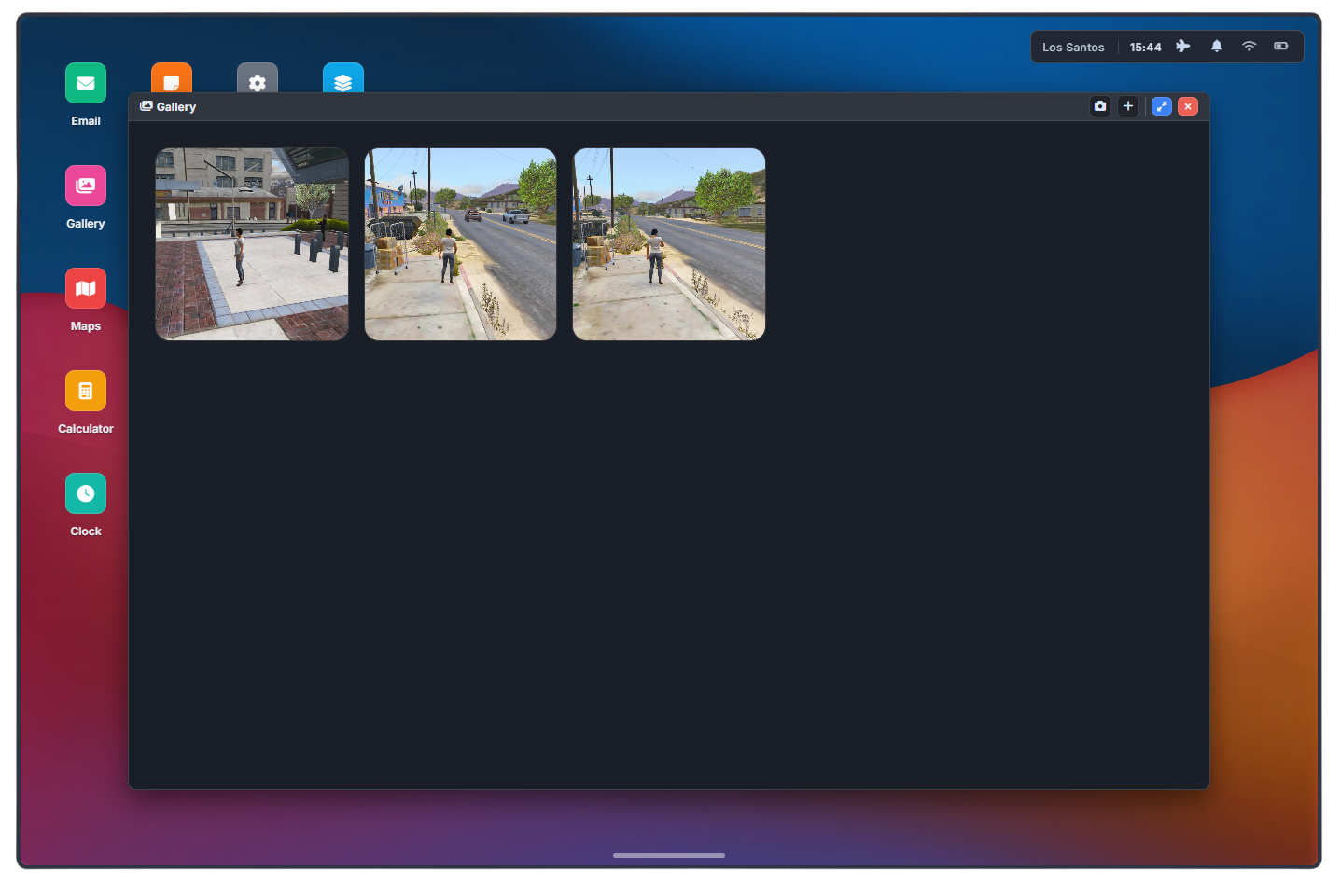1340x883 pixels.
Task: Launch the Clock app
Action: coord(86,493)
